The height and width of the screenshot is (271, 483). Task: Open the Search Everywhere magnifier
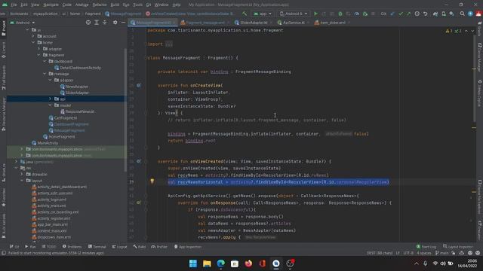[x=462, y=14]
